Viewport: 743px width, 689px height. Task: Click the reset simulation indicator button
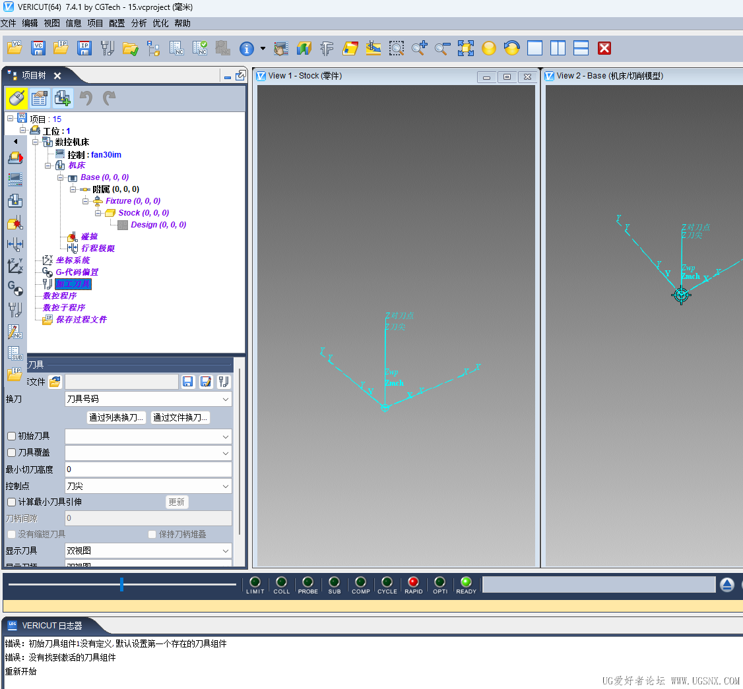[x=727, y=585]
